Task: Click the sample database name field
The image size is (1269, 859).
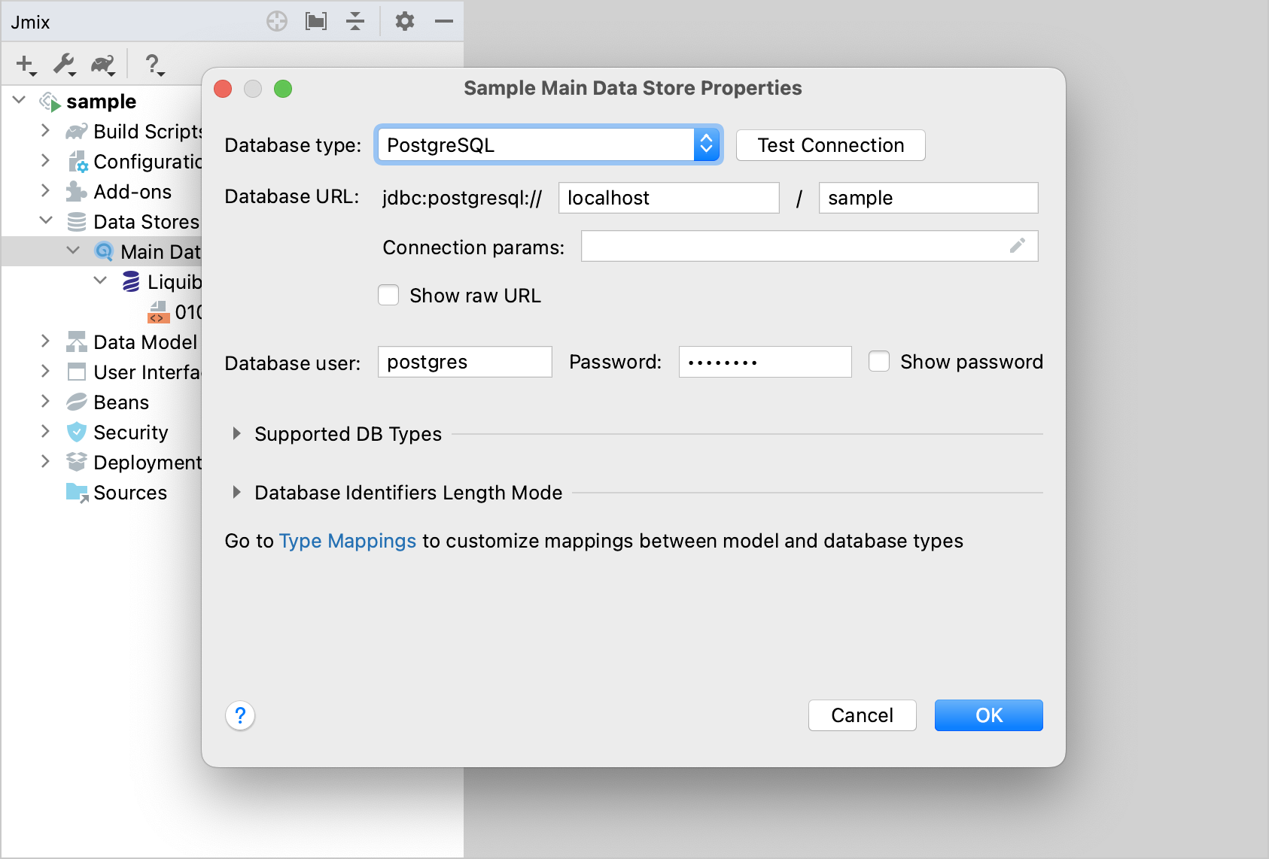Action: (929, 198)
